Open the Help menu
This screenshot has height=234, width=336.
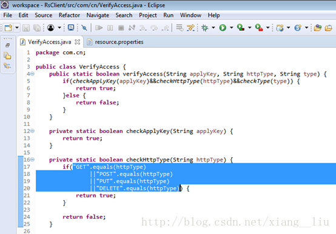point(213,15)
